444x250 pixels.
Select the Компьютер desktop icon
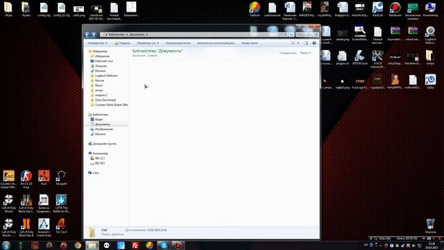click(x=430, y=9)
